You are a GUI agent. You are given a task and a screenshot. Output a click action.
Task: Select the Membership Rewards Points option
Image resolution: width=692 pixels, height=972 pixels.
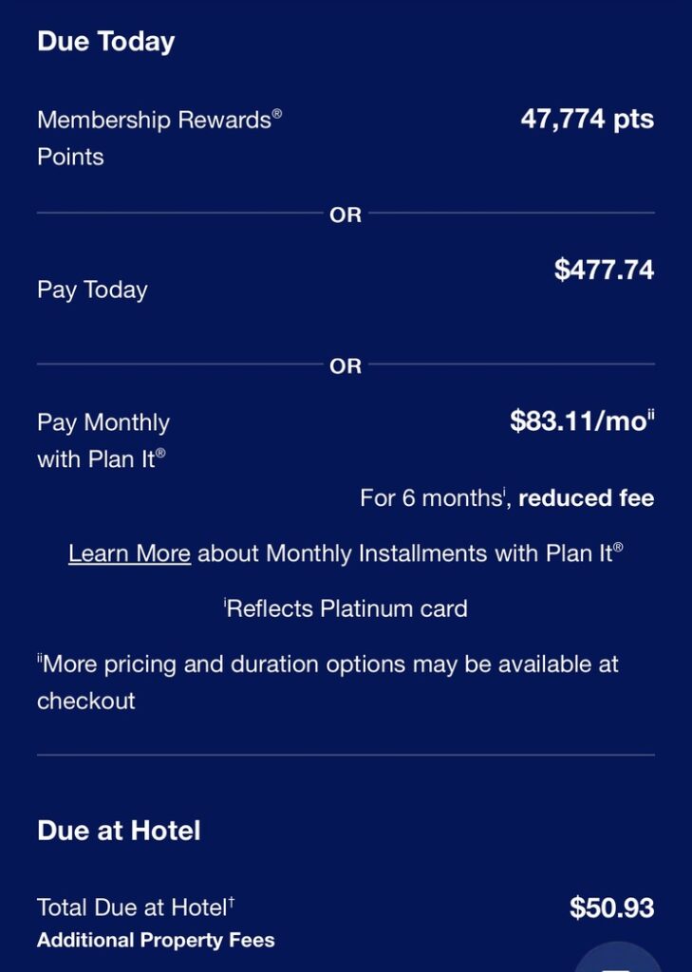[x=159, y=138]
